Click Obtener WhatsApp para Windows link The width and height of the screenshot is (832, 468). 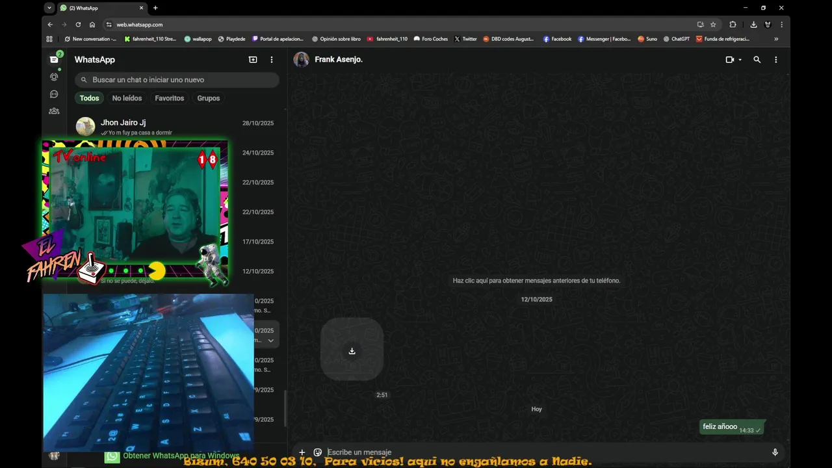181,456
